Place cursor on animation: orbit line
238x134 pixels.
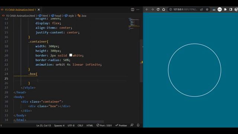(x=68, y=64)
